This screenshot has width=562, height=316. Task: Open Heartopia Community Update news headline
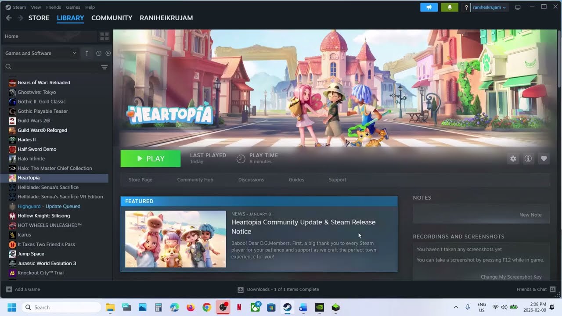[303, 227]
